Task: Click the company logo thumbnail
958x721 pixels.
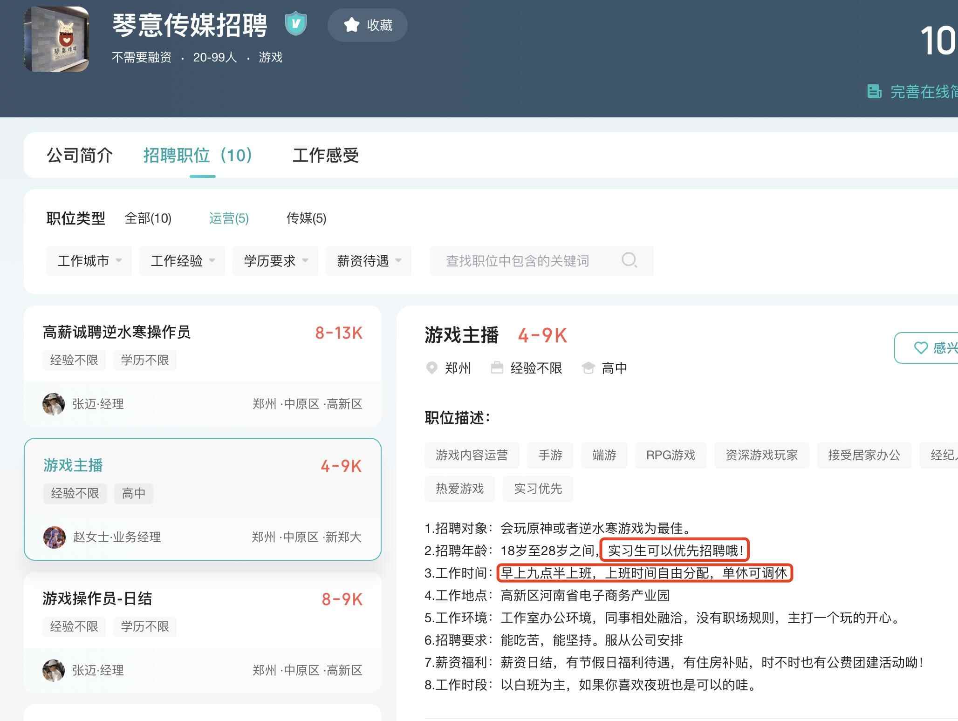Action: tap(56, 39)
